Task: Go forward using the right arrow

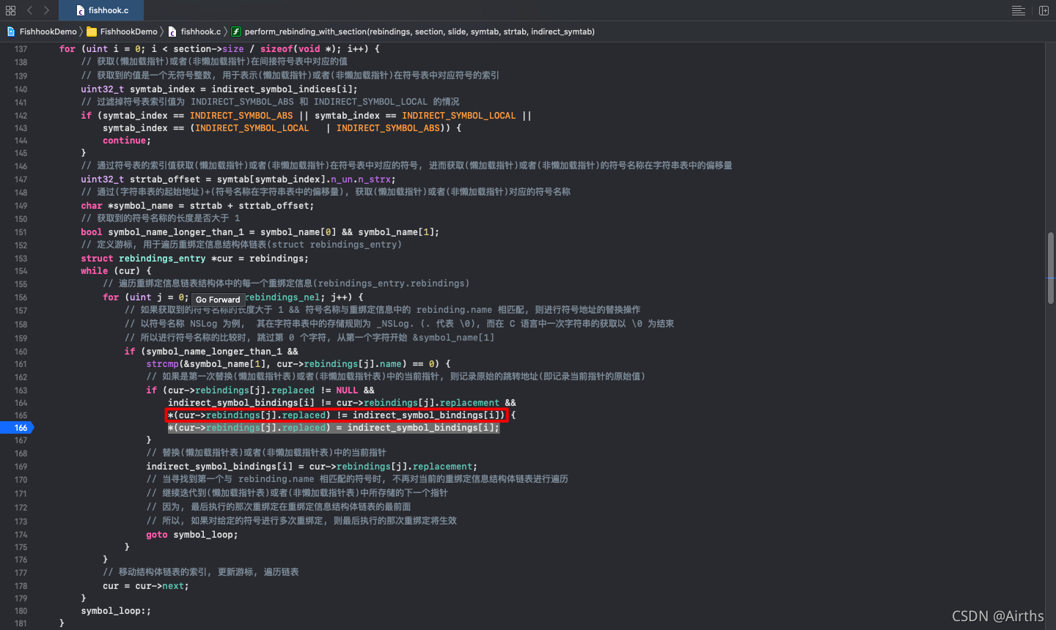Action: pyautogui.click(x=46, y=10)
